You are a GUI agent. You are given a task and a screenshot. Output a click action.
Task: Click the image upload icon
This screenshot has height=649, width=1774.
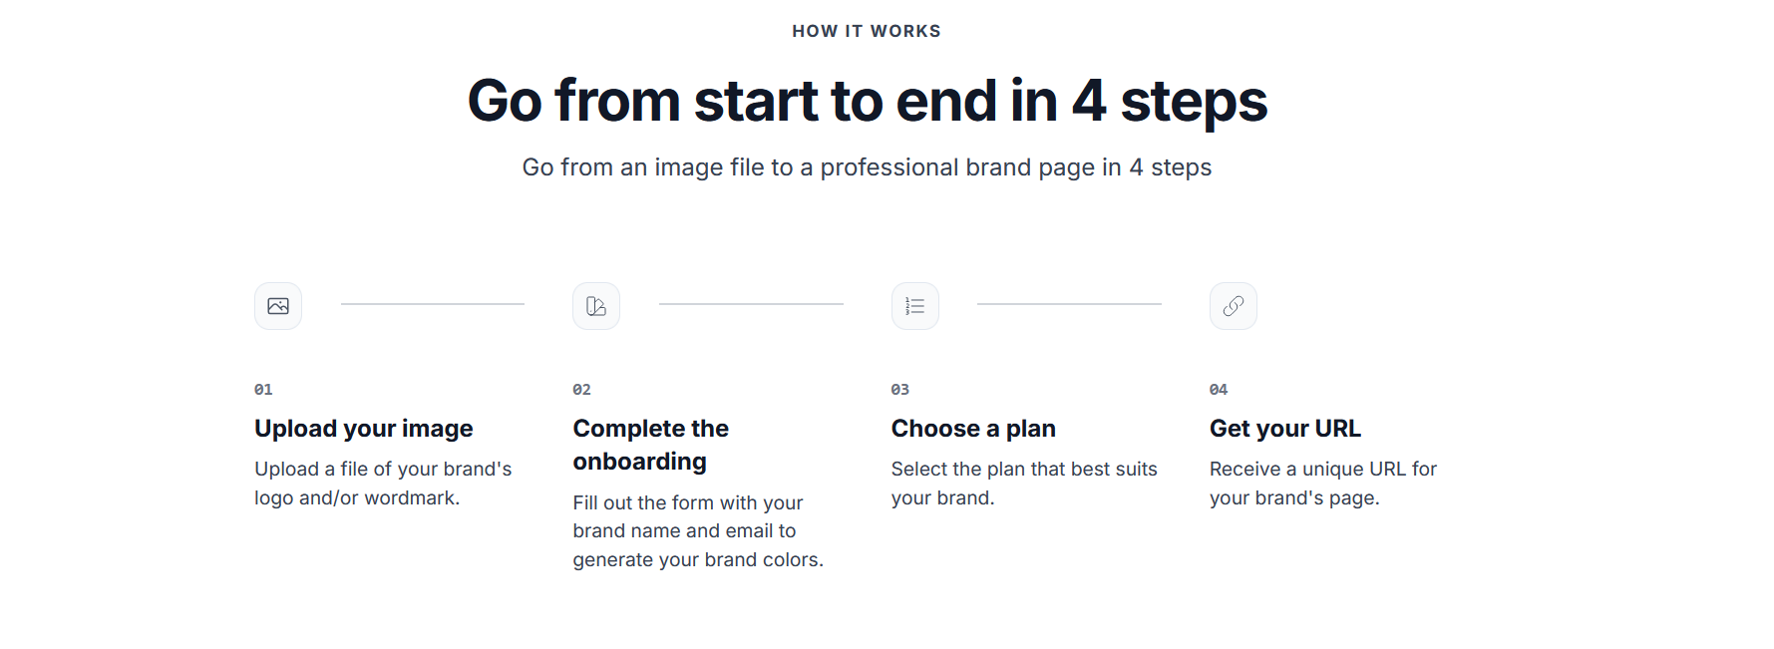[x=278, y=306]
